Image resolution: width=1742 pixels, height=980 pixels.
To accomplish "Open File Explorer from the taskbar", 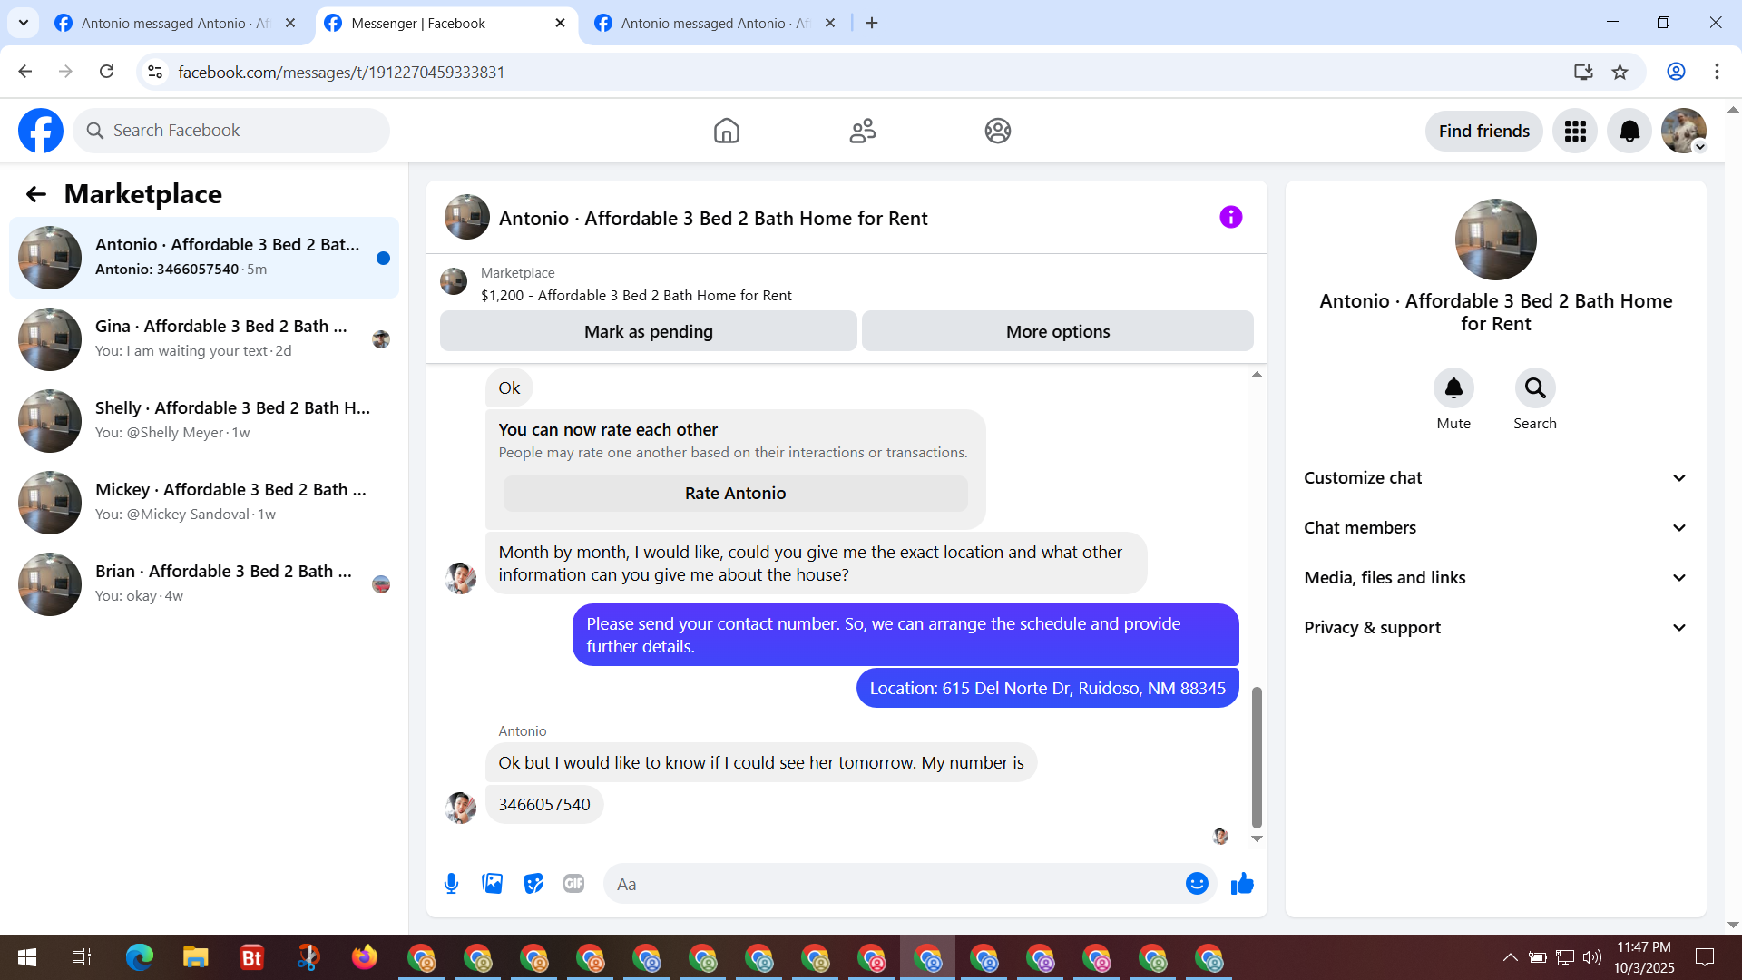I will coord(196,957).
